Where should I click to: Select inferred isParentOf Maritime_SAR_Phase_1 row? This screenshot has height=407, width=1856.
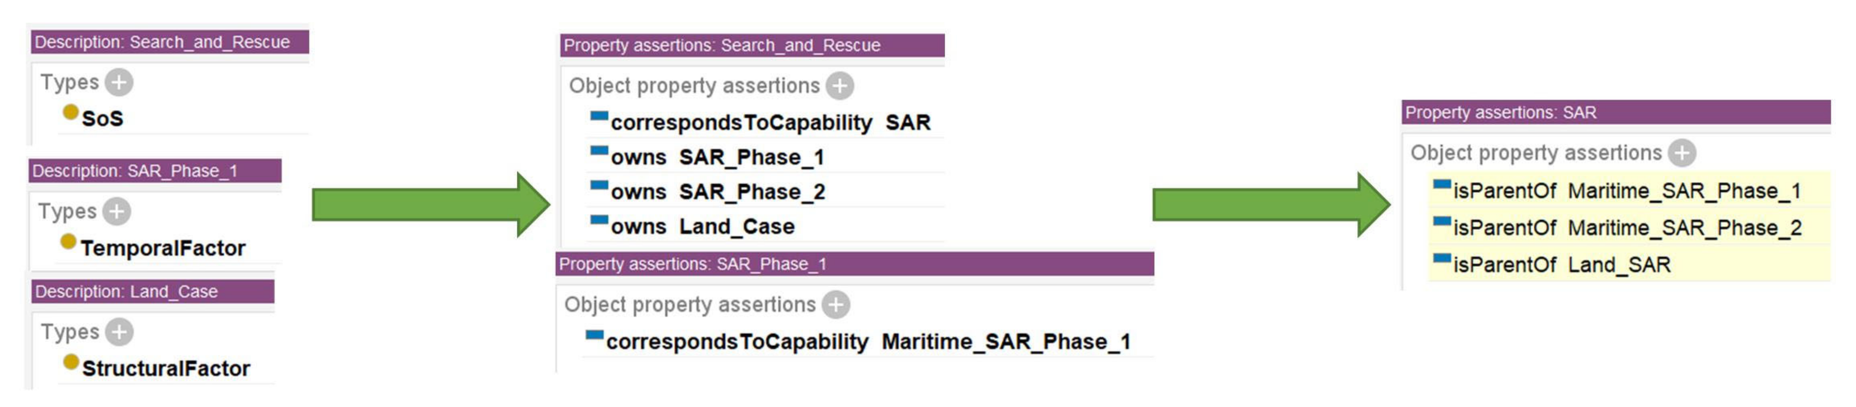point(1626,191)
